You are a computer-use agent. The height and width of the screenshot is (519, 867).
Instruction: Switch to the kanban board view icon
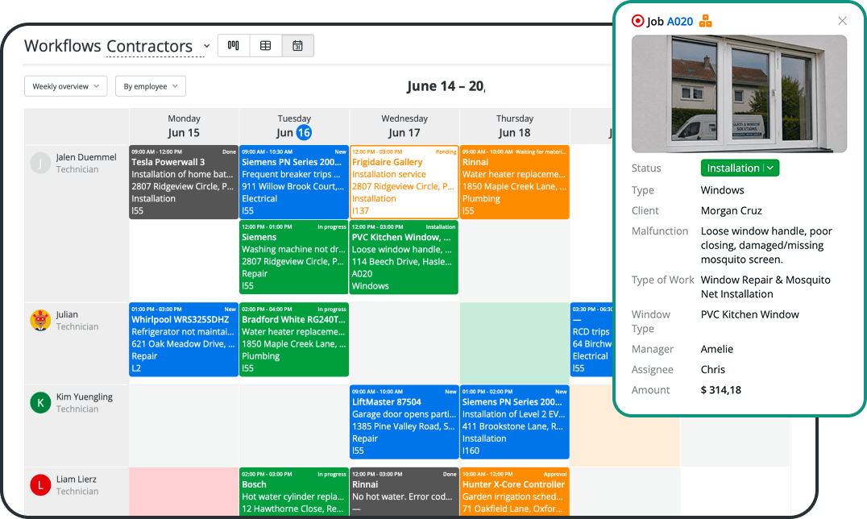tap(234, 45)
